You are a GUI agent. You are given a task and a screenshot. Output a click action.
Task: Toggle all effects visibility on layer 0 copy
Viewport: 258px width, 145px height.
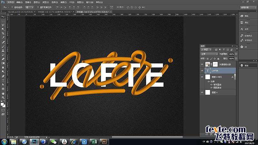[209, 82]
